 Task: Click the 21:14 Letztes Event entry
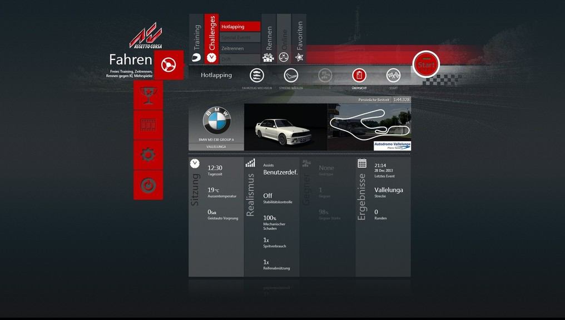[x=384, y=171]
